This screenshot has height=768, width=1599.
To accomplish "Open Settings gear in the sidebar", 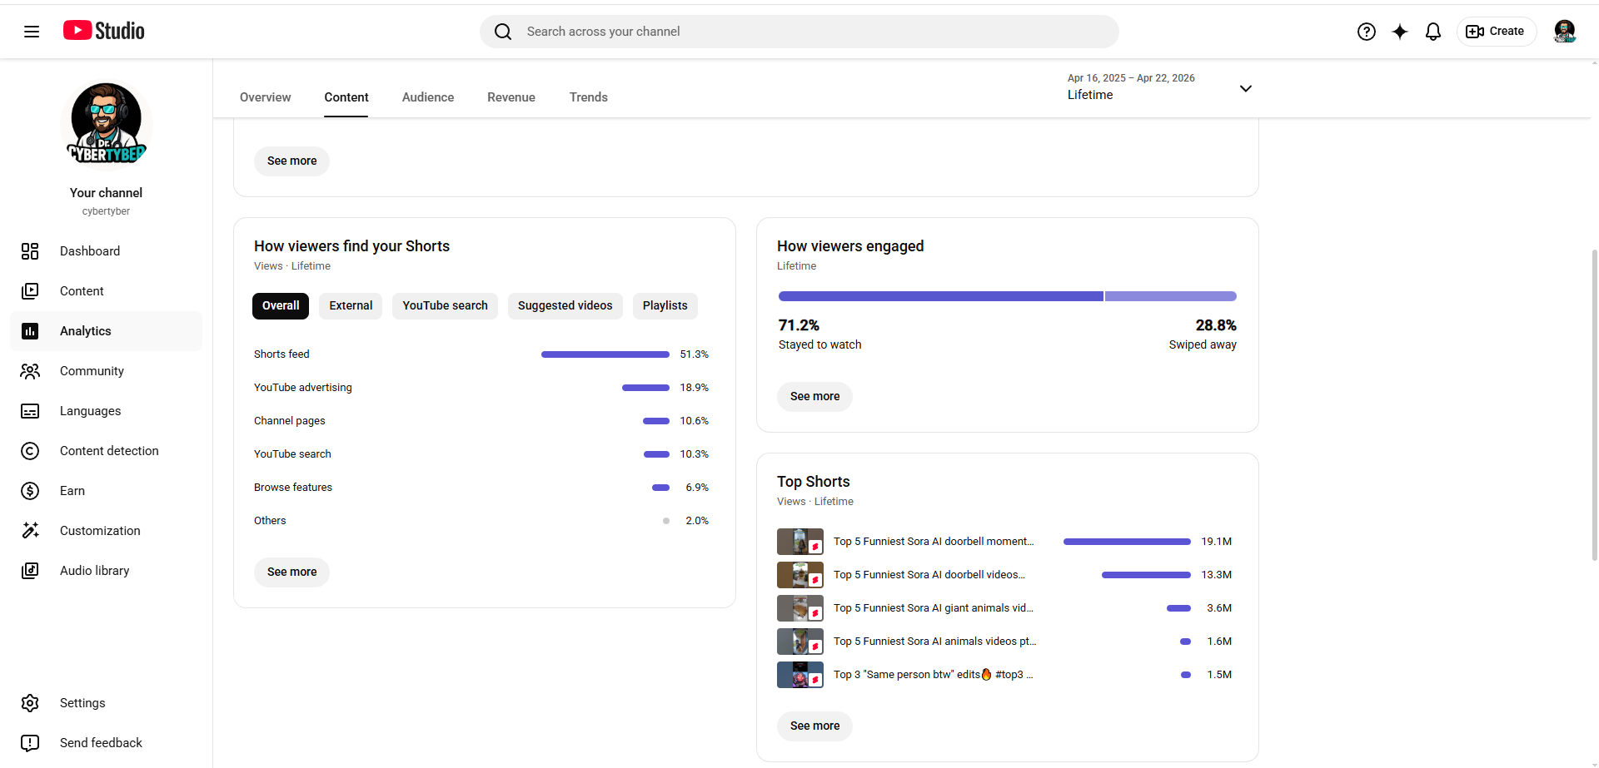I will [x=30, y=703].
